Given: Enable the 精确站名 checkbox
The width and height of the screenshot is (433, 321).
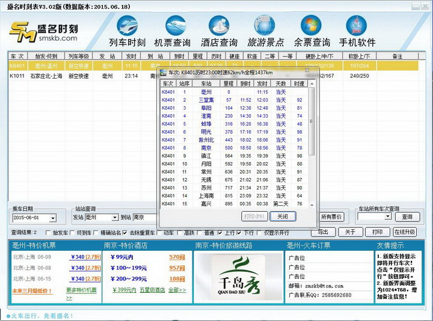Looking at the screenshot, I should coord(96,233).
